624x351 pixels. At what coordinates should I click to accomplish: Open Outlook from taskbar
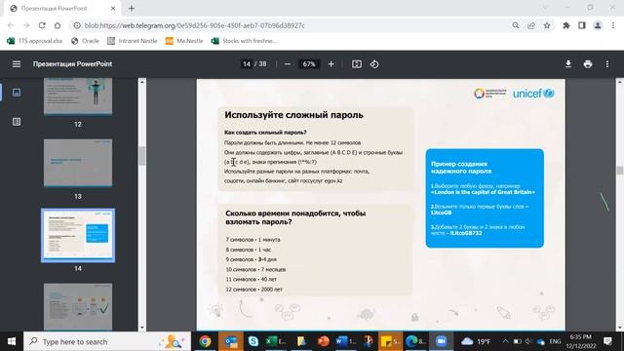(231, 341)
